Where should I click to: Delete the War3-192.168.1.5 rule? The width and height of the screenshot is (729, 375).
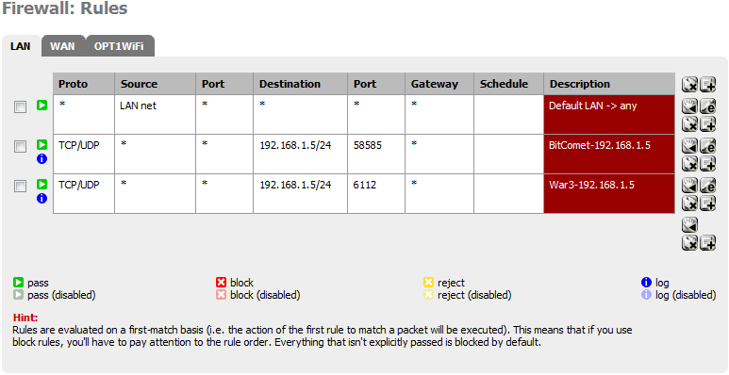pos(690,204)
